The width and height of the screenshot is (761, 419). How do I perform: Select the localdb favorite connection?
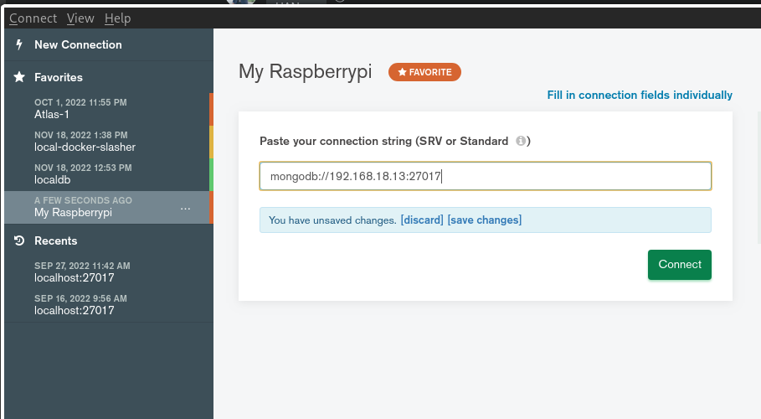(x=107, y=174)
